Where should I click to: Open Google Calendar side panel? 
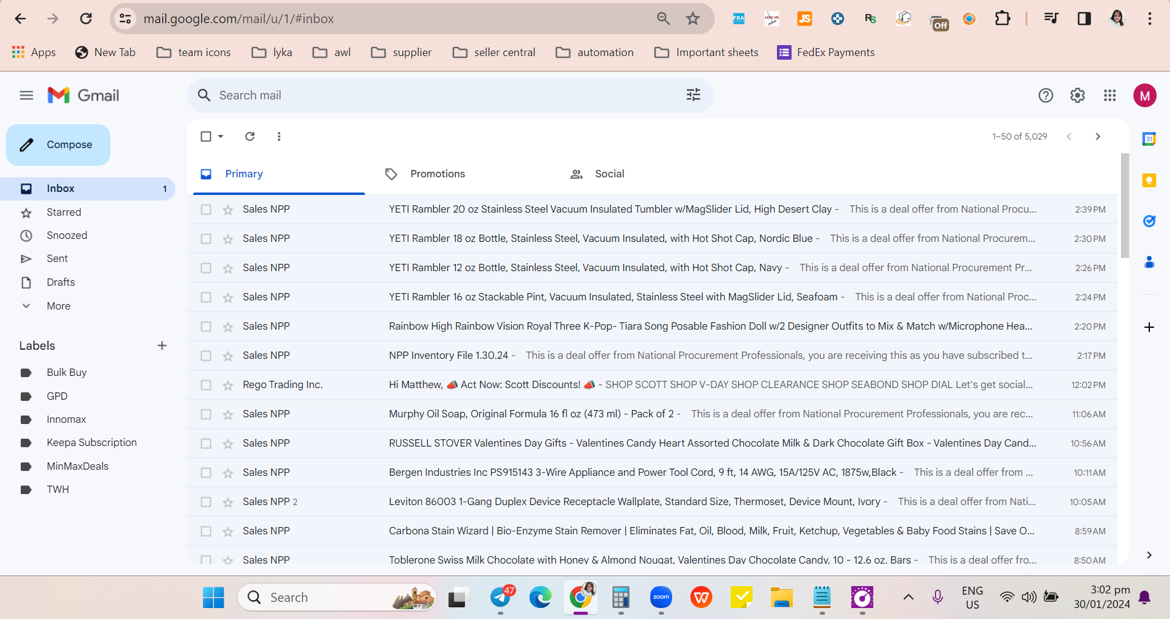(1149, 139)
